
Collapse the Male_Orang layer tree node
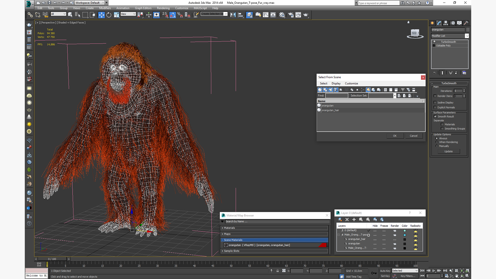click(339, 235)
